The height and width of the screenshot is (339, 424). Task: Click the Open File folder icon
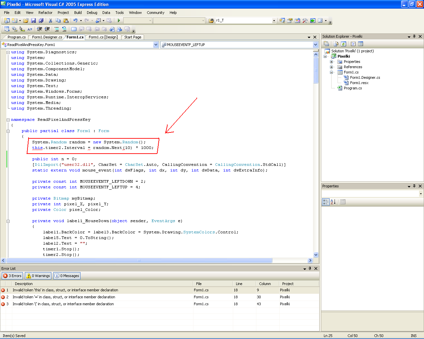click(26, 21)
